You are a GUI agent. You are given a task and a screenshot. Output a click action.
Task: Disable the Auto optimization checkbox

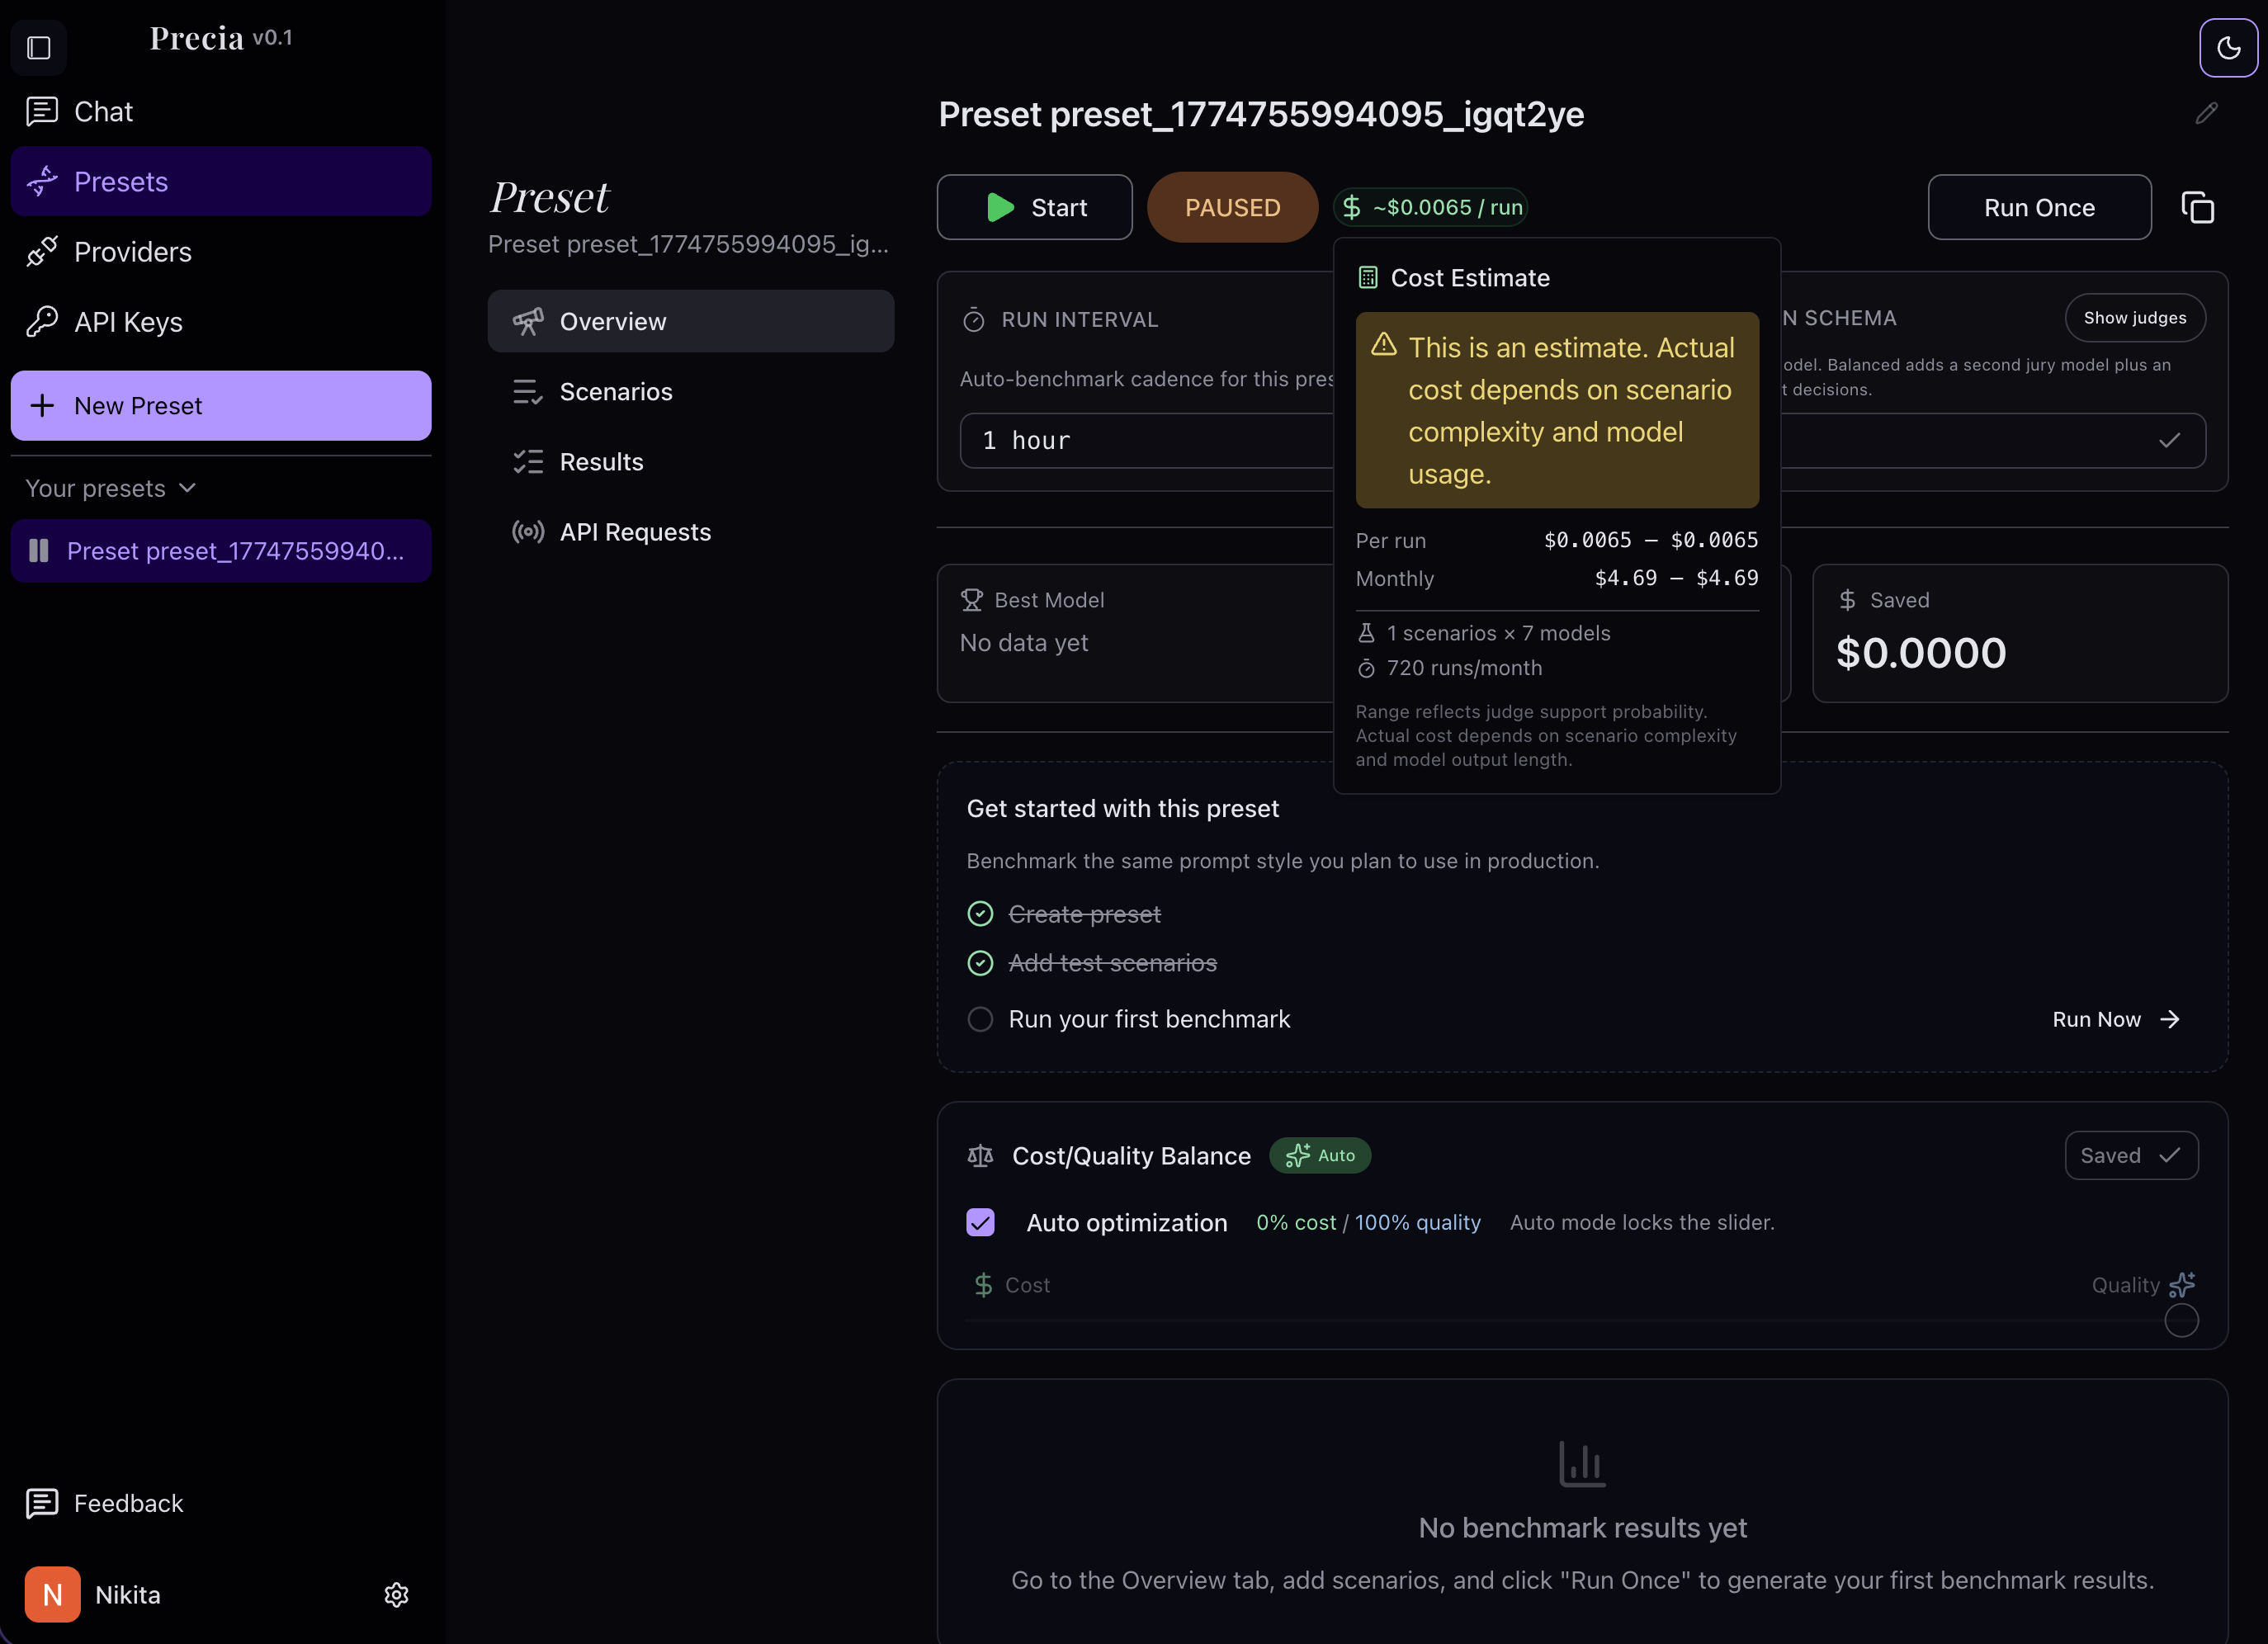click(x=980, y=1222)
